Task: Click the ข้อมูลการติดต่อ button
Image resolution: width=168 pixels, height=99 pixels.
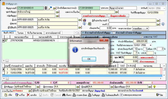Action: pyautogui.click(x=118, y=16)
